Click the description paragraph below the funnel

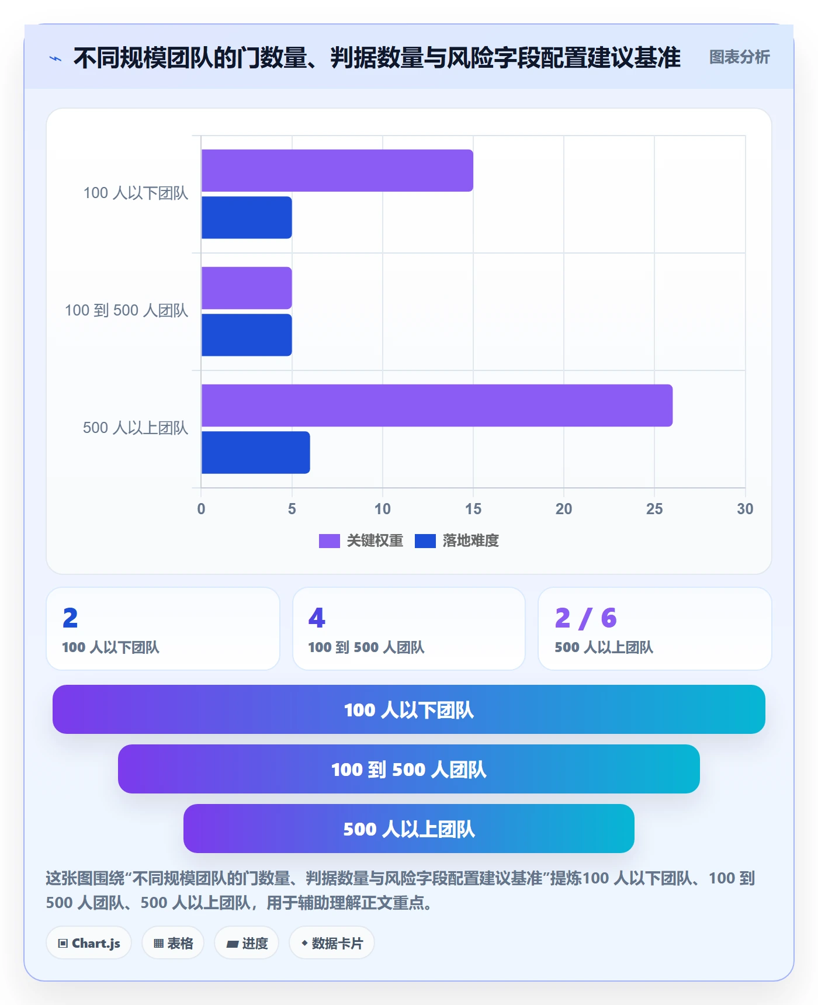[x=401, y=890]
